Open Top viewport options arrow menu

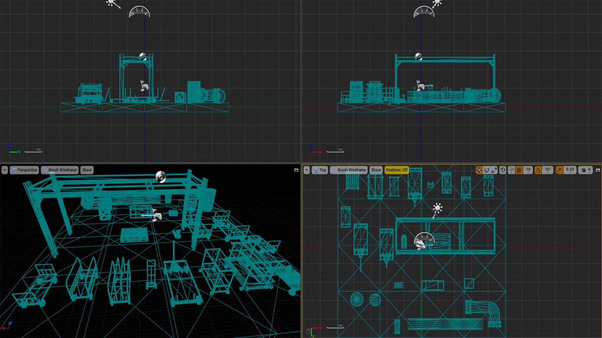click(307, 170)
